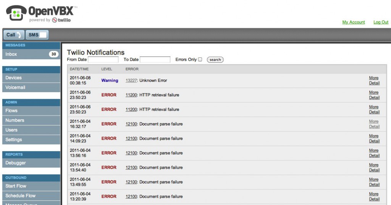
Task: Focus the From Date field
Action: click(x=103, y=59)
